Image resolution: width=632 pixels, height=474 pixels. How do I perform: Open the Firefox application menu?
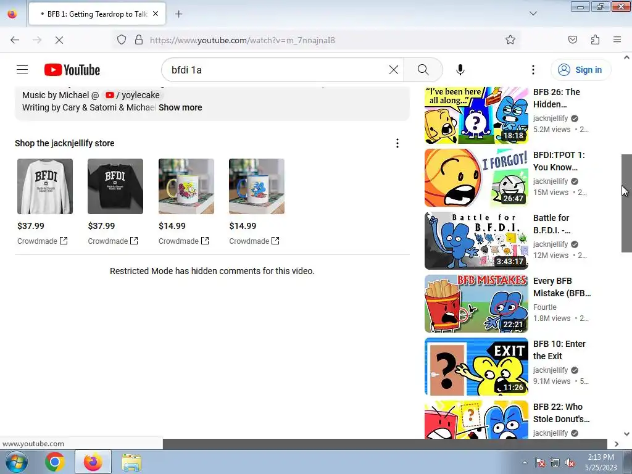(617, 39)
